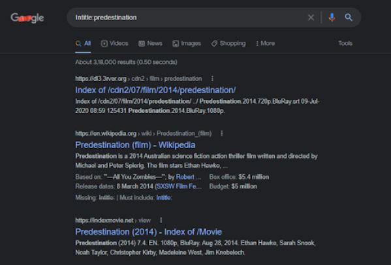Follow the Robert author link
Viewport: 391px width, 265px height.
(185, 177)
